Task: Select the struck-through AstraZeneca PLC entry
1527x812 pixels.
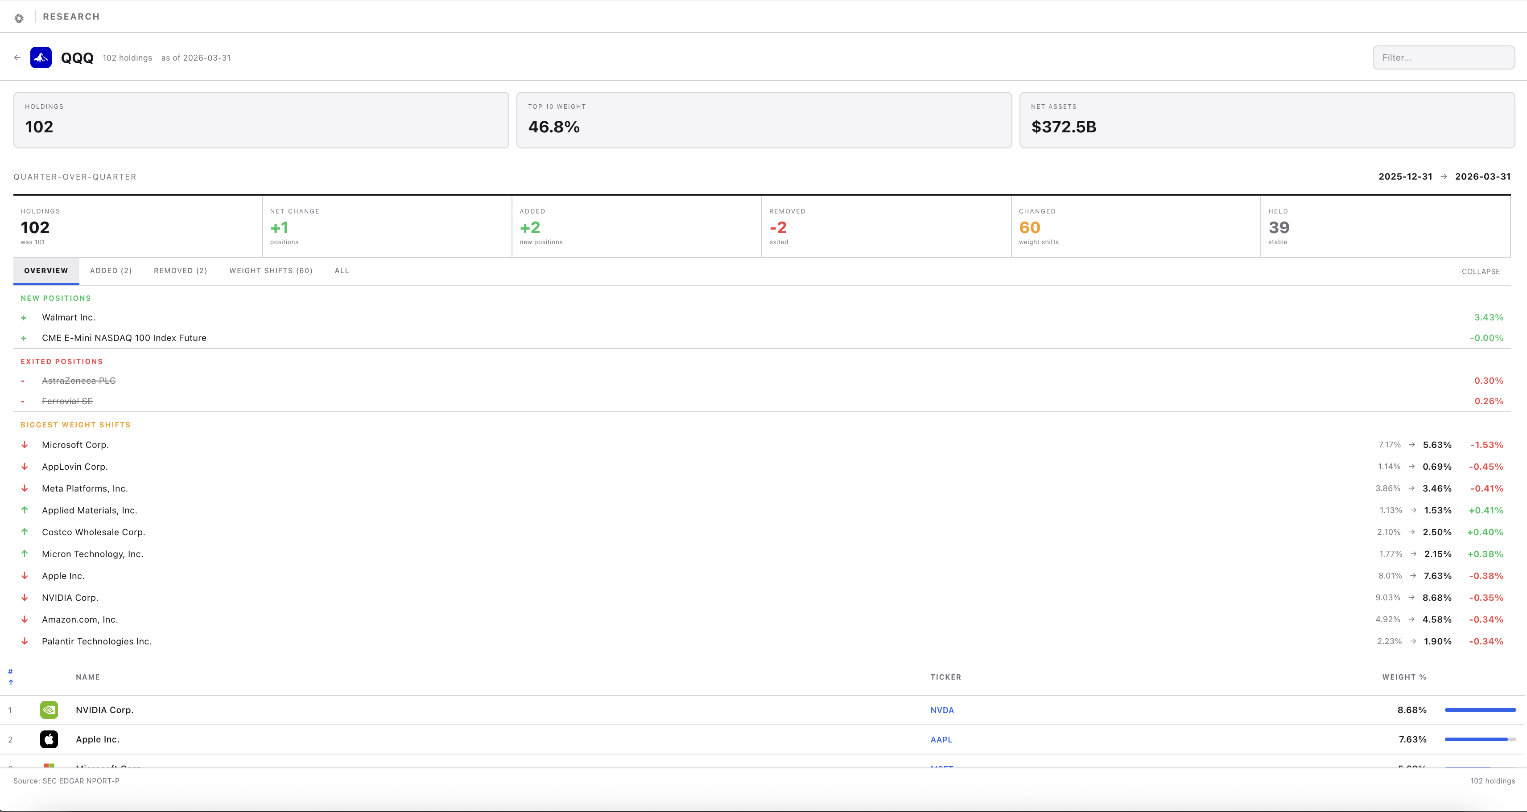Action: 79,381
